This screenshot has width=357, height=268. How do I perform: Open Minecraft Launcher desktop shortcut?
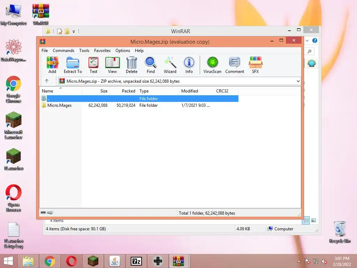click(x=14, y=125)
